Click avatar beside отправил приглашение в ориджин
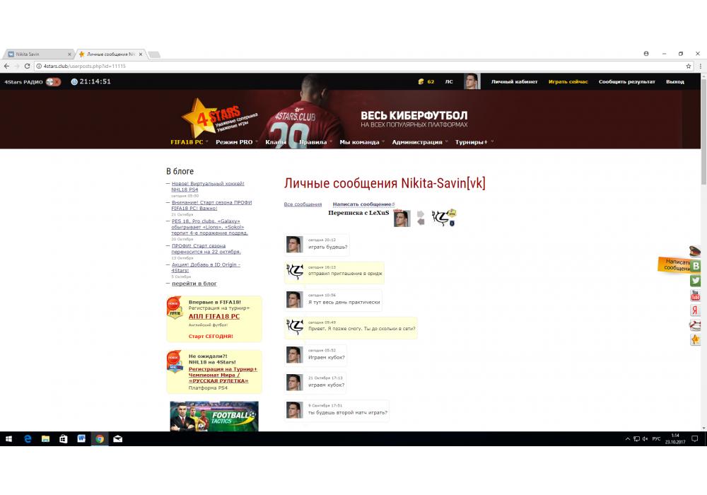The image size is (707, 495). tap(295, 272)
